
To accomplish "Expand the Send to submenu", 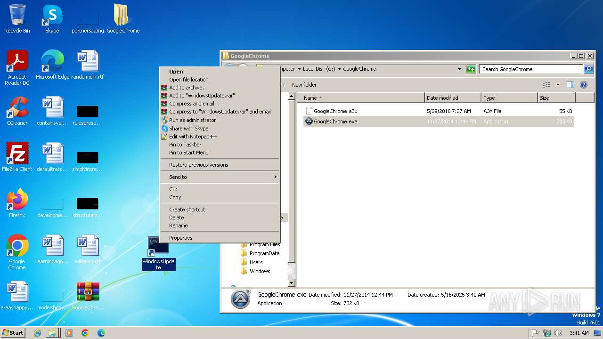I will 220,177.
